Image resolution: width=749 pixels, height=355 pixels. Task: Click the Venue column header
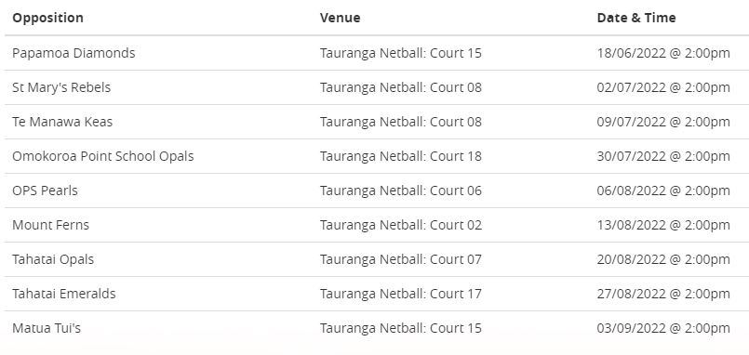[x=341, y=18]
